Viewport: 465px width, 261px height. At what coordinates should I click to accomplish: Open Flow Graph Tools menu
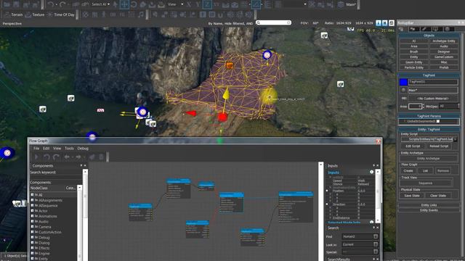69,148
